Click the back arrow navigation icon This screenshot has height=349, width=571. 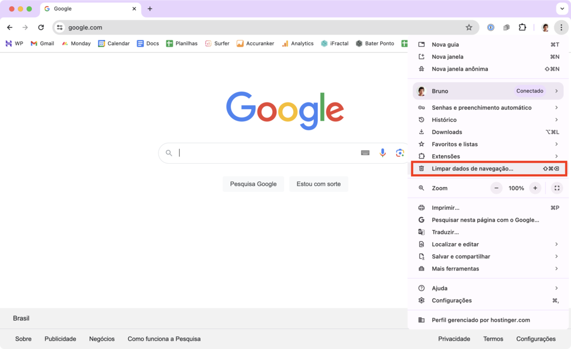9,27
